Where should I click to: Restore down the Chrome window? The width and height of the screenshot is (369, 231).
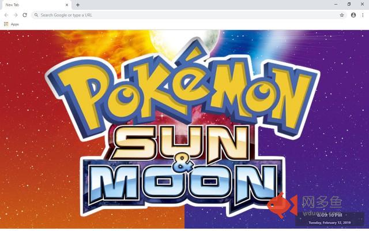[349, 4]
